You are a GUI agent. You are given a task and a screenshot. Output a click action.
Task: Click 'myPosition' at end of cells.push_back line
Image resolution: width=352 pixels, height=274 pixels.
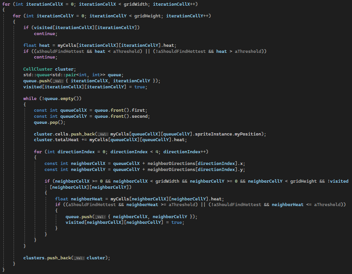248,134
